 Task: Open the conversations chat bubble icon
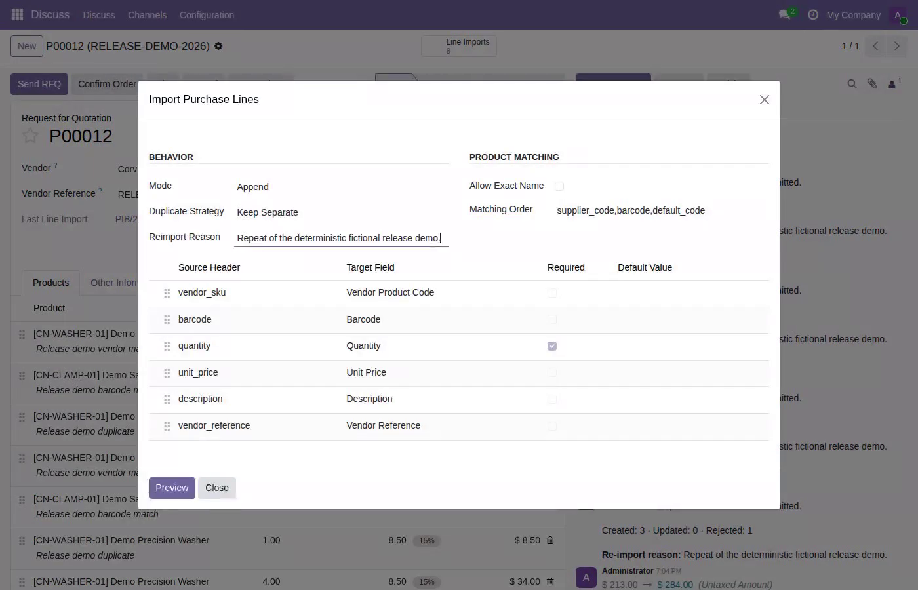pyautogui.click(x=784, y=14)
